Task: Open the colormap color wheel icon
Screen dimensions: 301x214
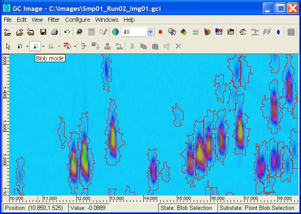Action: (x=116, y=32)
